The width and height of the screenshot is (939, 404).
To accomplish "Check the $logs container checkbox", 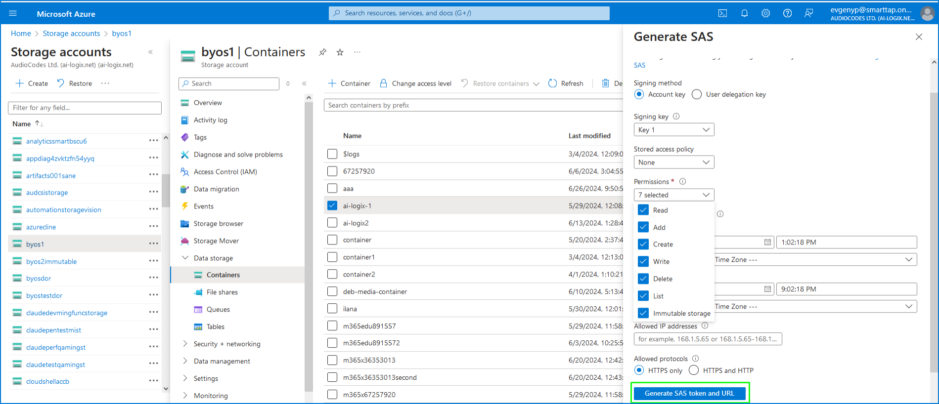I will click(x=332, y=154).
